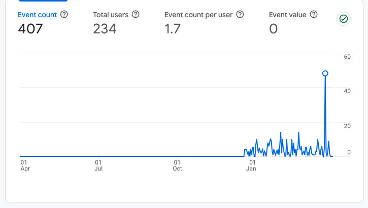Screen dimensions: 368x208
Task: Open help icon beside Event count per user
Action: 240,15
